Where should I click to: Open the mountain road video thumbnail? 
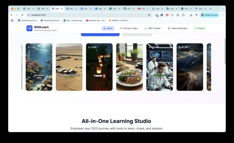pyautogui.click(x=190, y=67)
